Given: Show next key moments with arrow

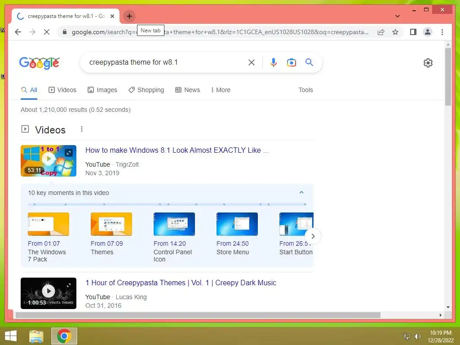Looking at the screenshot, I should click(313, 236).
